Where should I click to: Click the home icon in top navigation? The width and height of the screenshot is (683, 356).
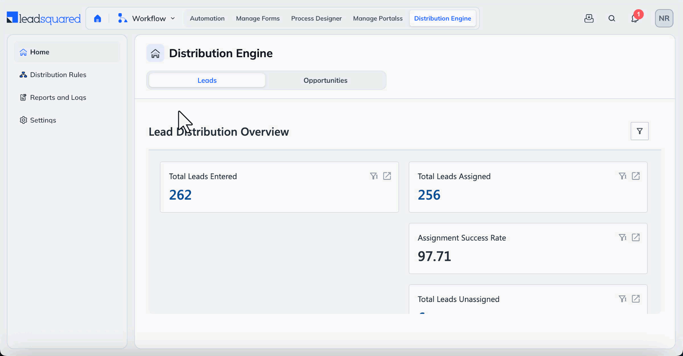97,18
